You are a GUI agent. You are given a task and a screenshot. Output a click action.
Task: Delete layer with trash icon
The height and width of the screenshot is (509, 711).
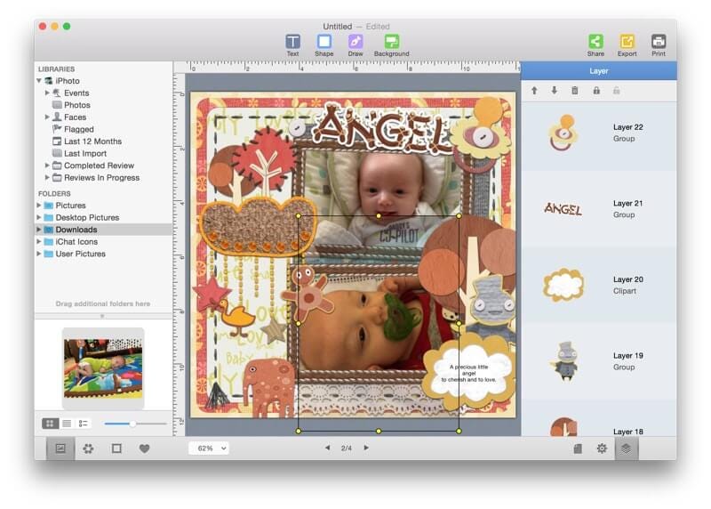[x=574, y=91]
